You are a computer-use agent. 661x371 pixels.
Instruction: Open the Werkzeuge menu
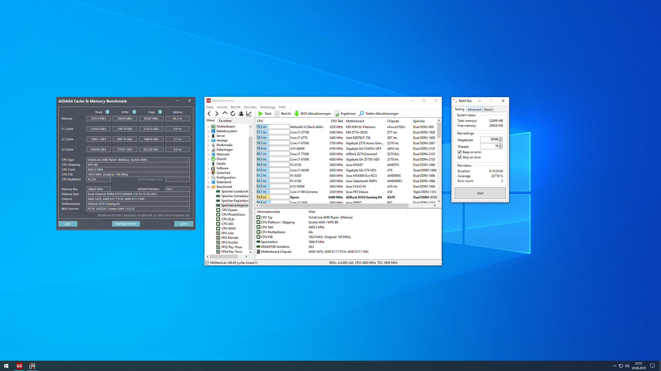267,107
